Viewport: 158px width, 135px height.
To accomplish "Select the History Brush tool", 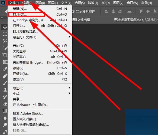I will [x=5, y=97].
